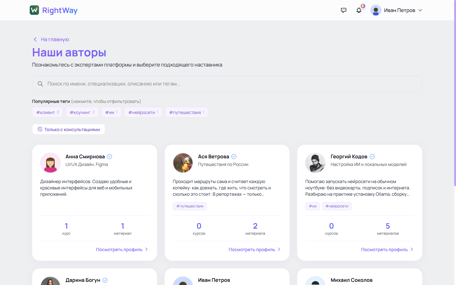Click the 1 курс count on Смирнова's card
Viewport: 456px width, 285px height.
tap(66, 229)
